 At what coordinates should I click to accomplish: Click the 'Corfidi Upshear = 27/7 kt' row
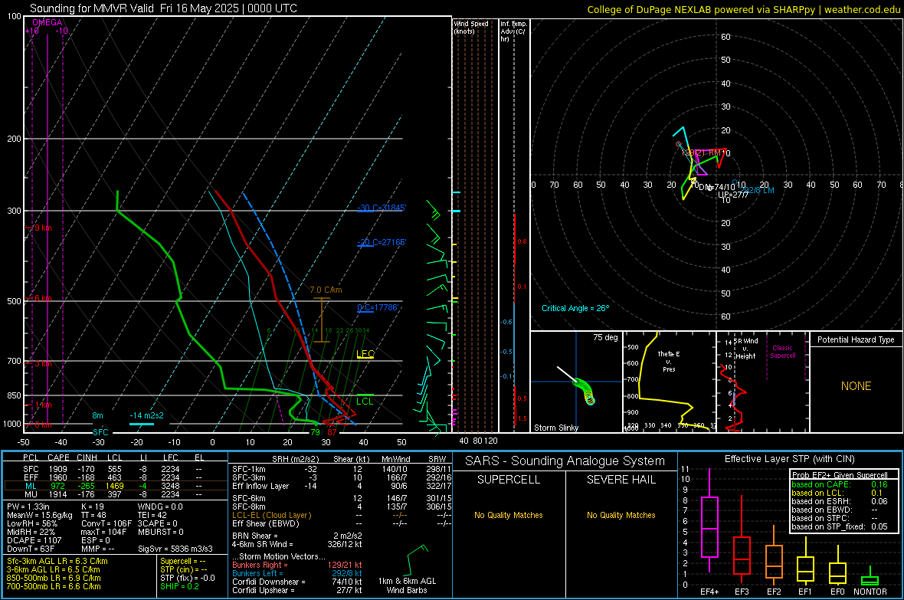tap(297, 589)
